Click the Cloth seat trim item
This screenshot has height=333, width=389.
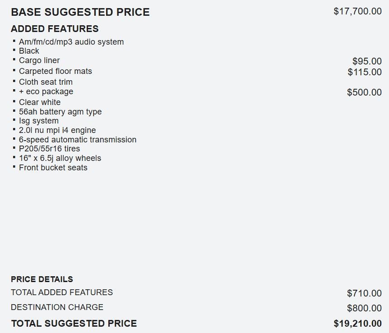46,82
